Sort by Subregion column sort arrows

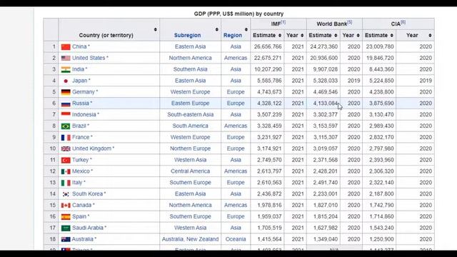click(x=217, y=29)
